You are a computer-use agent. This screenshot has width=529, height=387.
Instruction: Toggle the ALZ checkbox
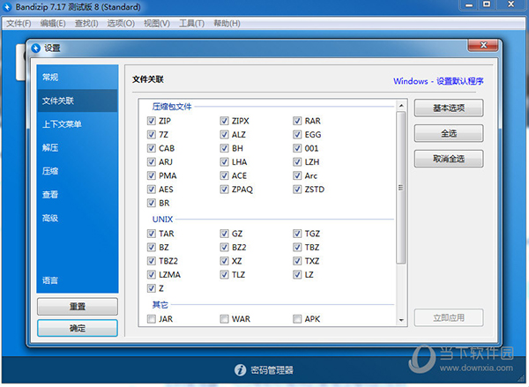[224, 135]
